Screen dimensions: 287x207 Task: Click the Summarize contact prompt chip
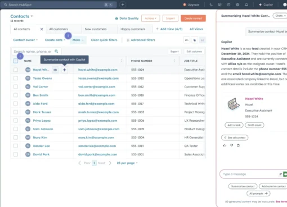click(243, 186)
